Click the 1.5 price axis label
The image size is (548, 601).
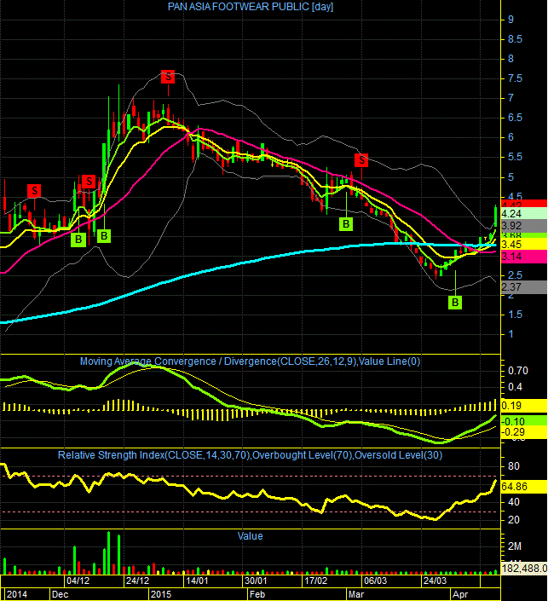point(515,315)
